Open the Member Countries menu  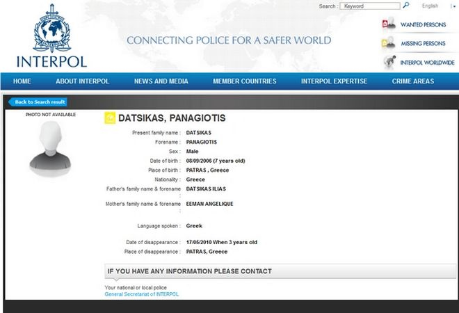coord(244,81)
